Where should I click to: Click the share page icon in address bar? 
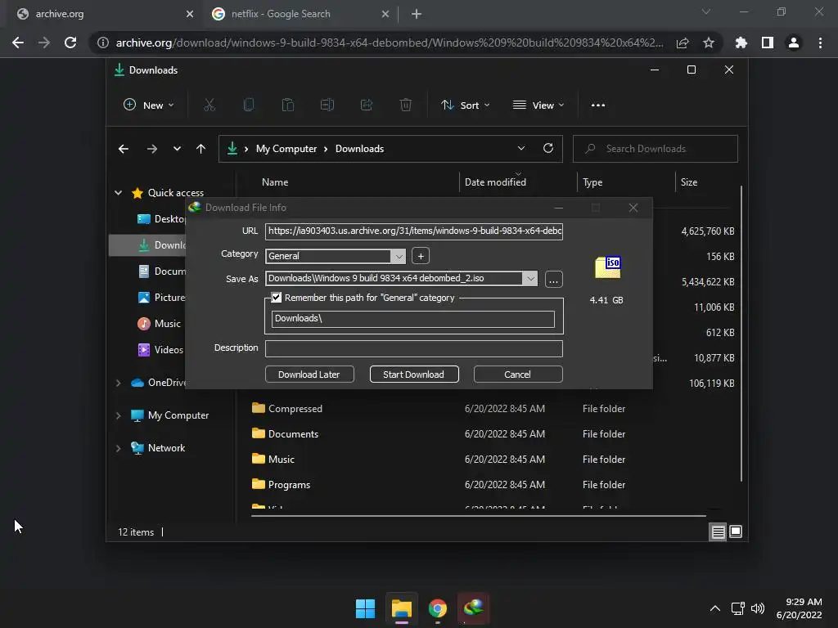(x=683, y=43)
